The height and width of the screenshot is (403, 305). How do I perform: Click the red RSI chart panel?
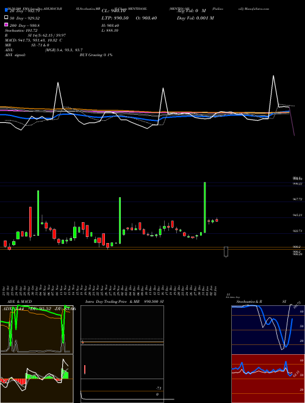(268, 379)
